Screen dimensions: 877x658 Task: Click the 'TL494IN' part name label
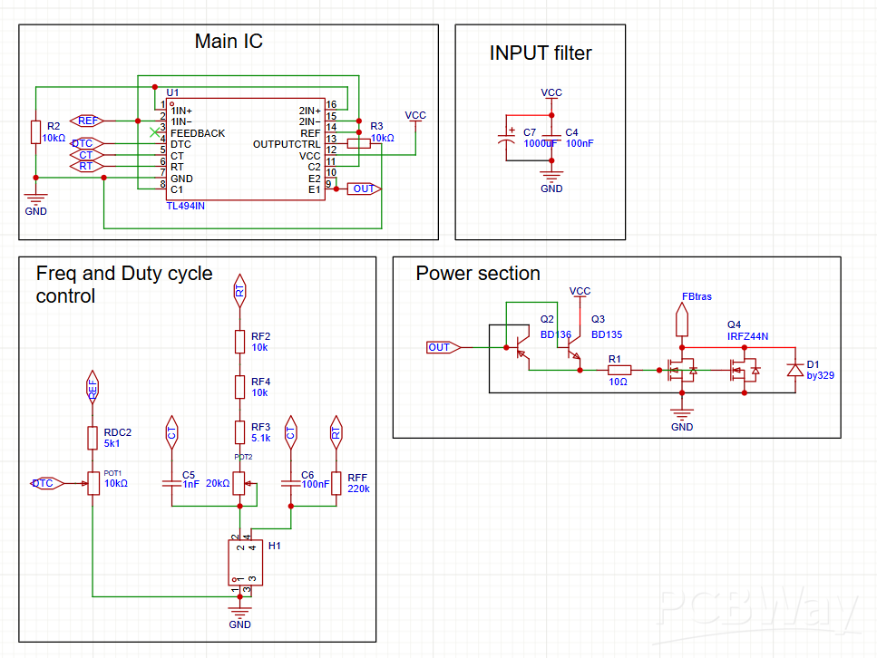click(186, 206)
